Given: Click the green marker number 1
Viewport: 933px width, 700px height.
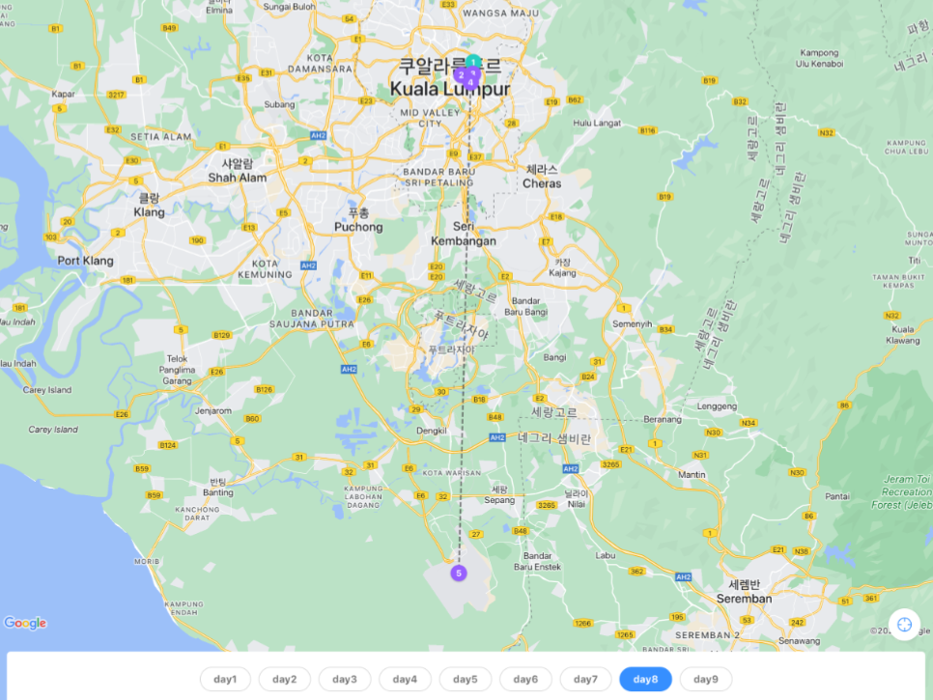Looking at the screenshot, I should [x=473, y=61].
